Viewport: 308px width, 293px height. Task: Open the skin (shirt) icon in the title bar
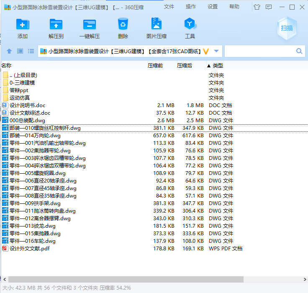[257, 7]
